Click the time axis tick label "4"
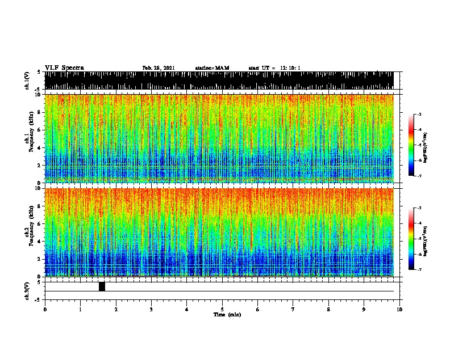Screen dimensions: 450x347 187,310
